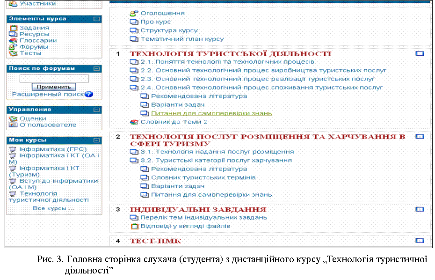Open Варіанти задач in section 2
The width and height of the screenshot is (435, 280).
pyautogui.click(x=178, y=186)
